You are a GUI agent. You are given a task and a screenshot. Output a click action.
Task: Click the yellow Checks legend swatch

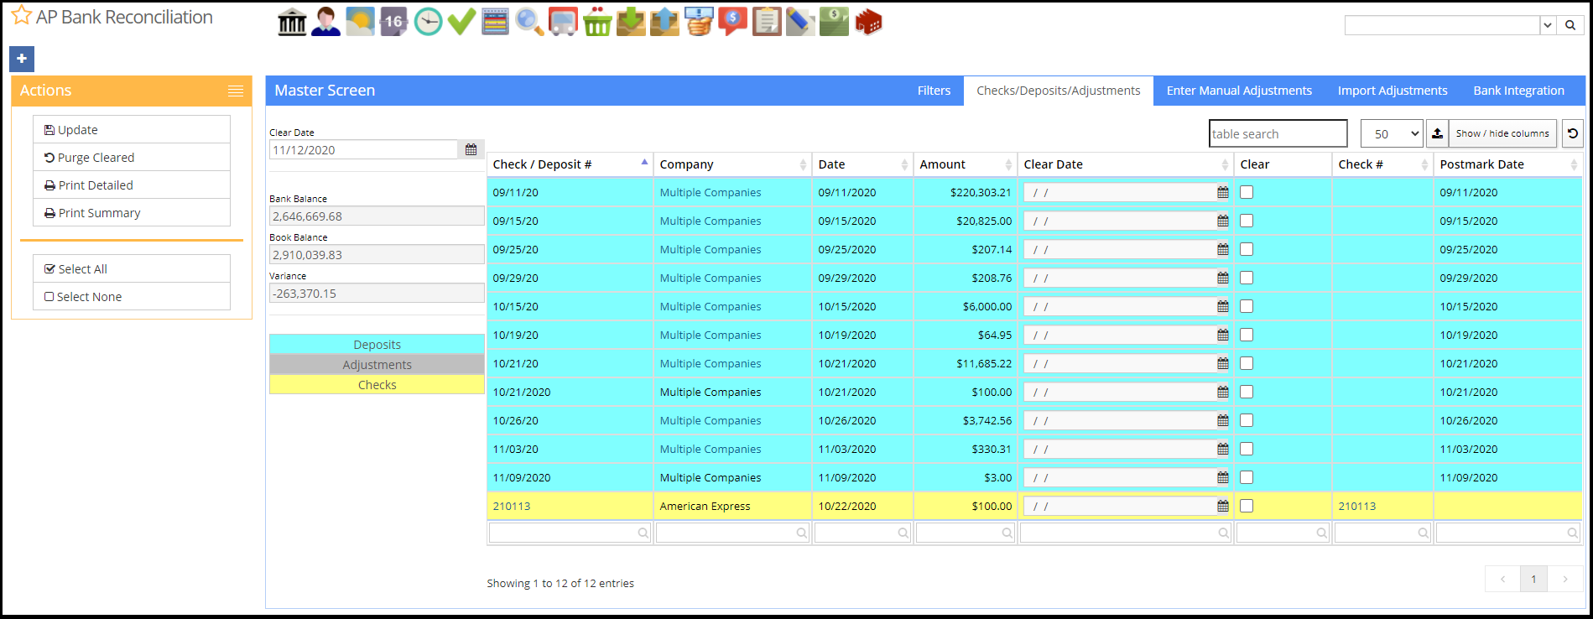[377, 385]
